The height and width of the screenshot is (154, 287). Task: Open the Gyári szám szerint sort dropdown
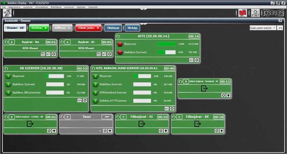point(263,28)
